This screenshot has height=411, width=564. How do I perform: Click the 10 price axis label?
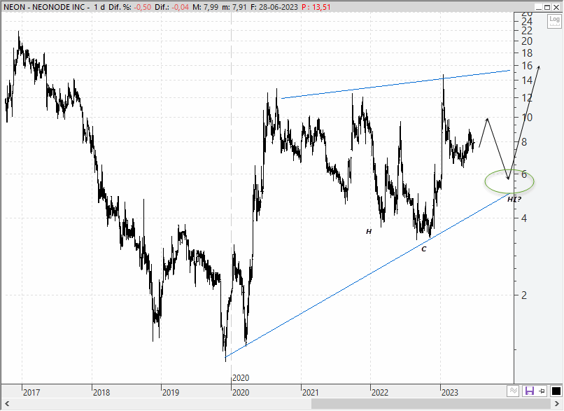(x=527, y=118)
